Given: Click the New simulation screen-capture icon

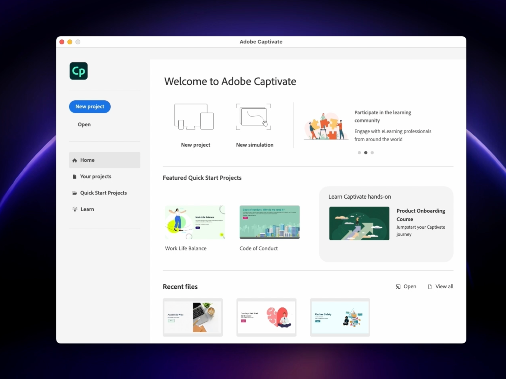Looking at the screenshot, I should pos(253,117).
